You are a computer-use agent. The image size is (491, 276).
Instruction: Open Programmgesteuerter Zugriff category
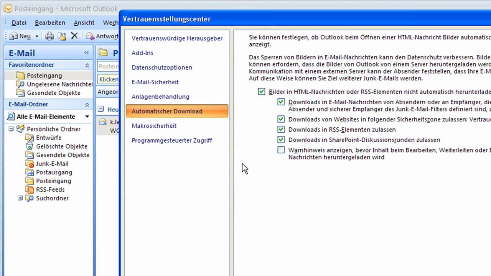coord(177,140)
